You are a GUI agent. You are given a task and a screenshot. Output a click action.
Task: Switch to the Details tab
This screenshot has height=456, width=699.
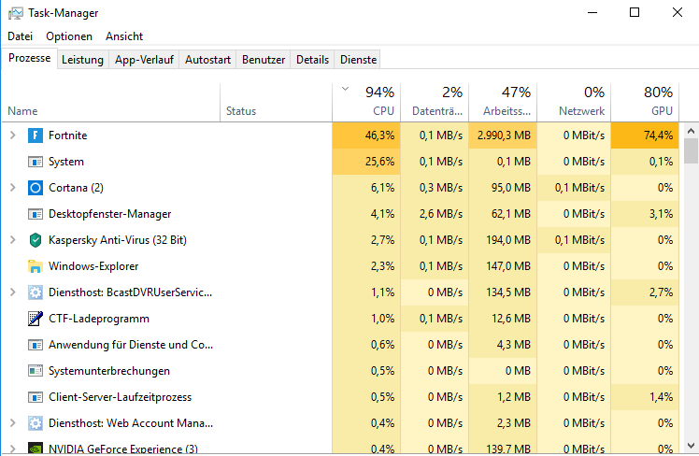[x=312, y=60]
